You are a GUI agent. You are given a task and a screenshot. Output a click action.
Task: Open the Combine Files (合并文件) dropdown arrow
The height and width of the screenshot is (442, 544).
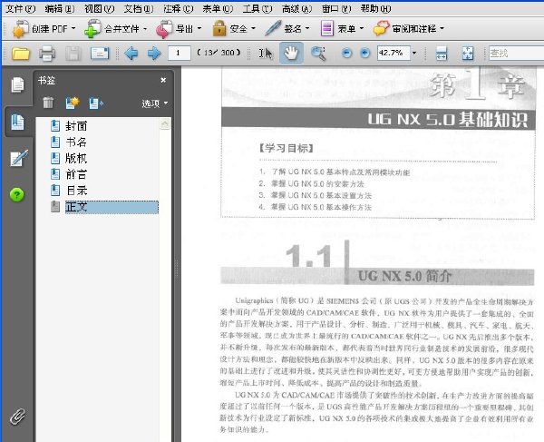coord(145,29)
